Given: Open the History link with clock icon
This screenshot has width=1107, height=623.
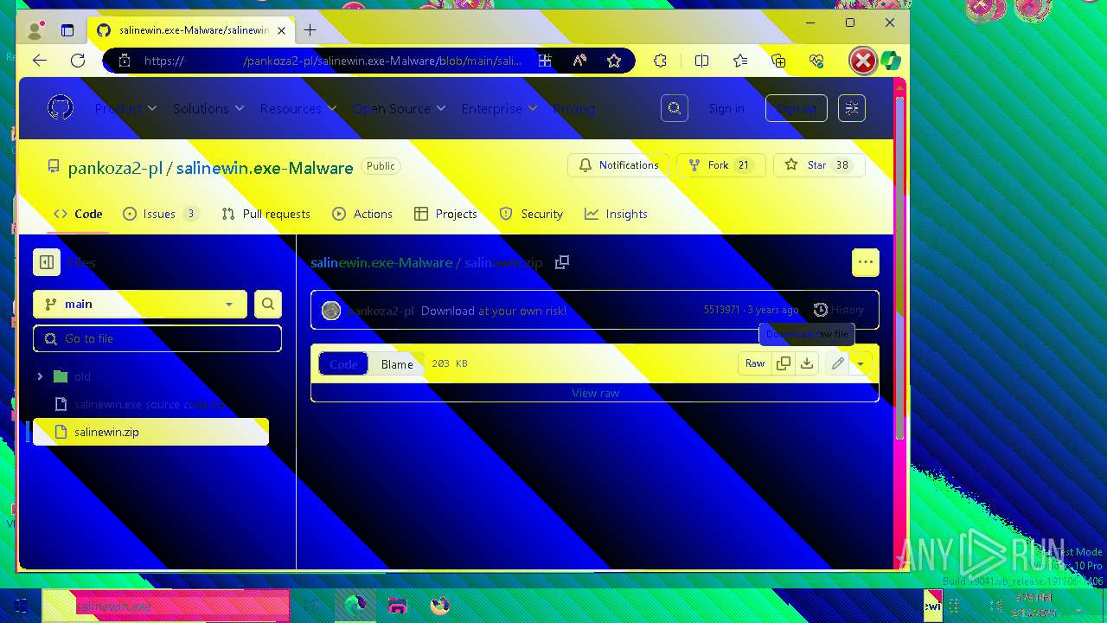Looking at the screenshot, I should [x=838, y=310].
